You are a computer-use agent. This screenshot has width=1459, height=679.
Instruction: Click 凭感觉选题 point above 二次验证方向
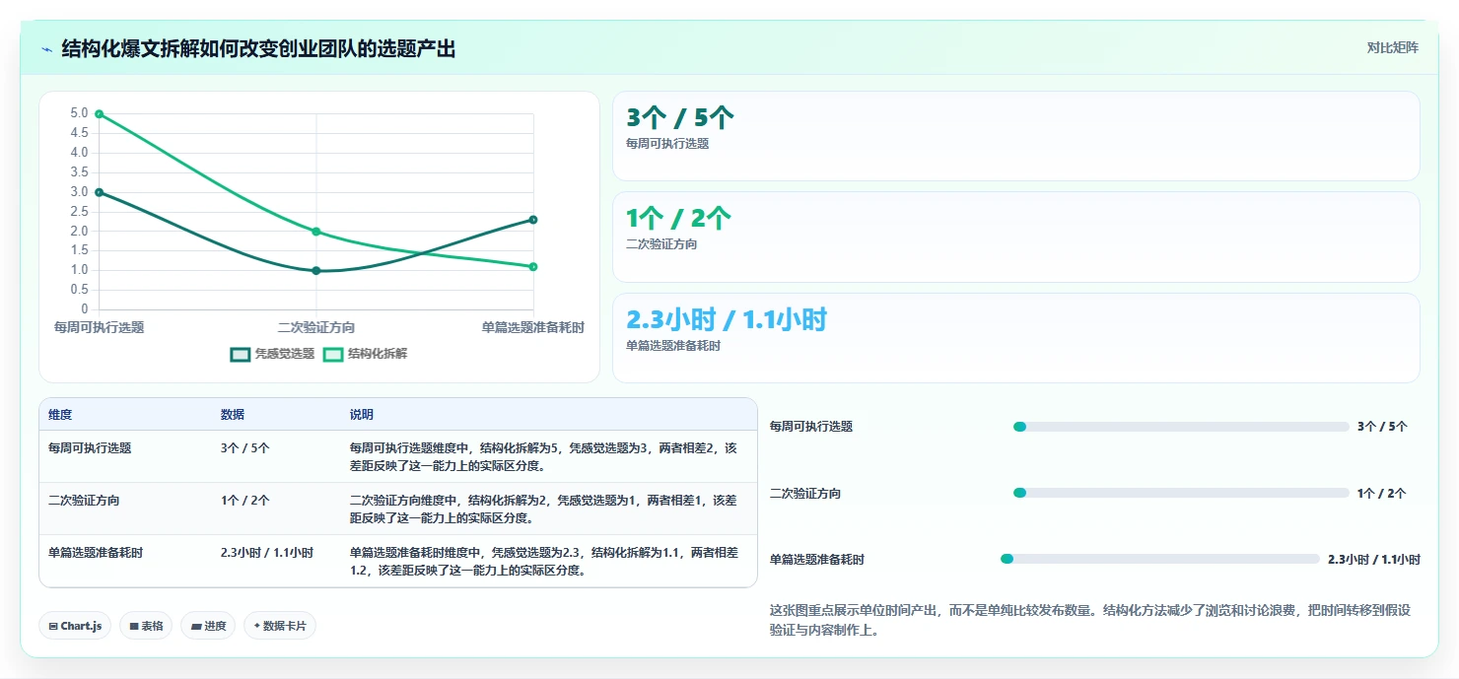316,270
